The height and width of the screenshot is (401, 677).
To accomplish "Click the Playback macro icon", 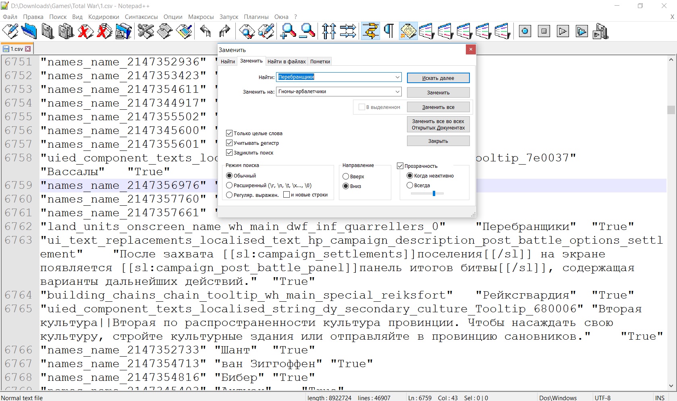I will [563, 31].
